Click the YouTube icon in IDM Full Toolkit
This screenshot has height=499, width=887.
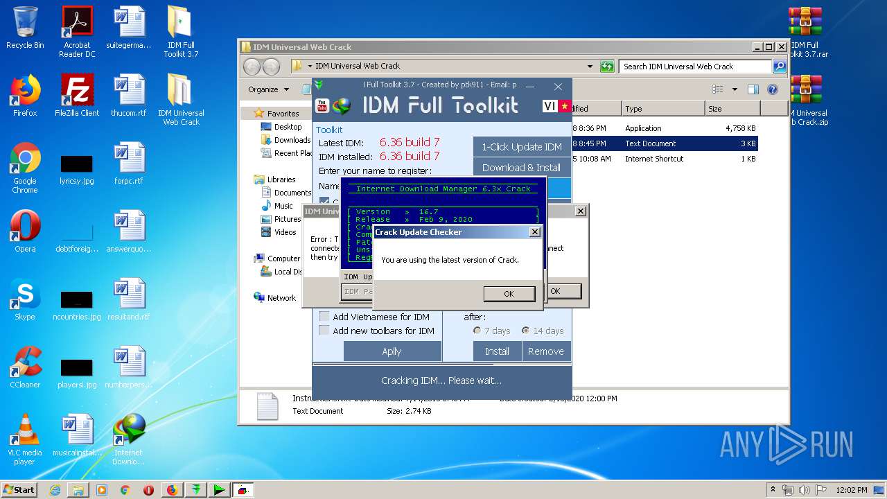322,106
